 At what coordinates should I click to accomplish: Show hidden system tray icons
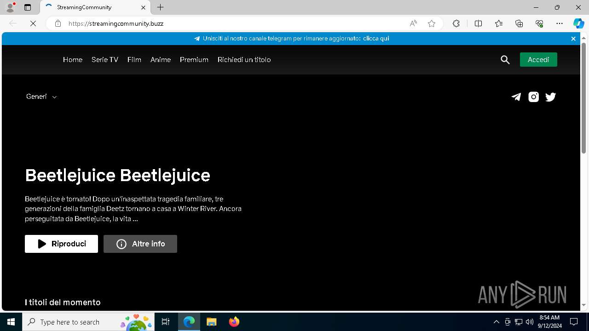pyautogui.click(x=496, y=322)
